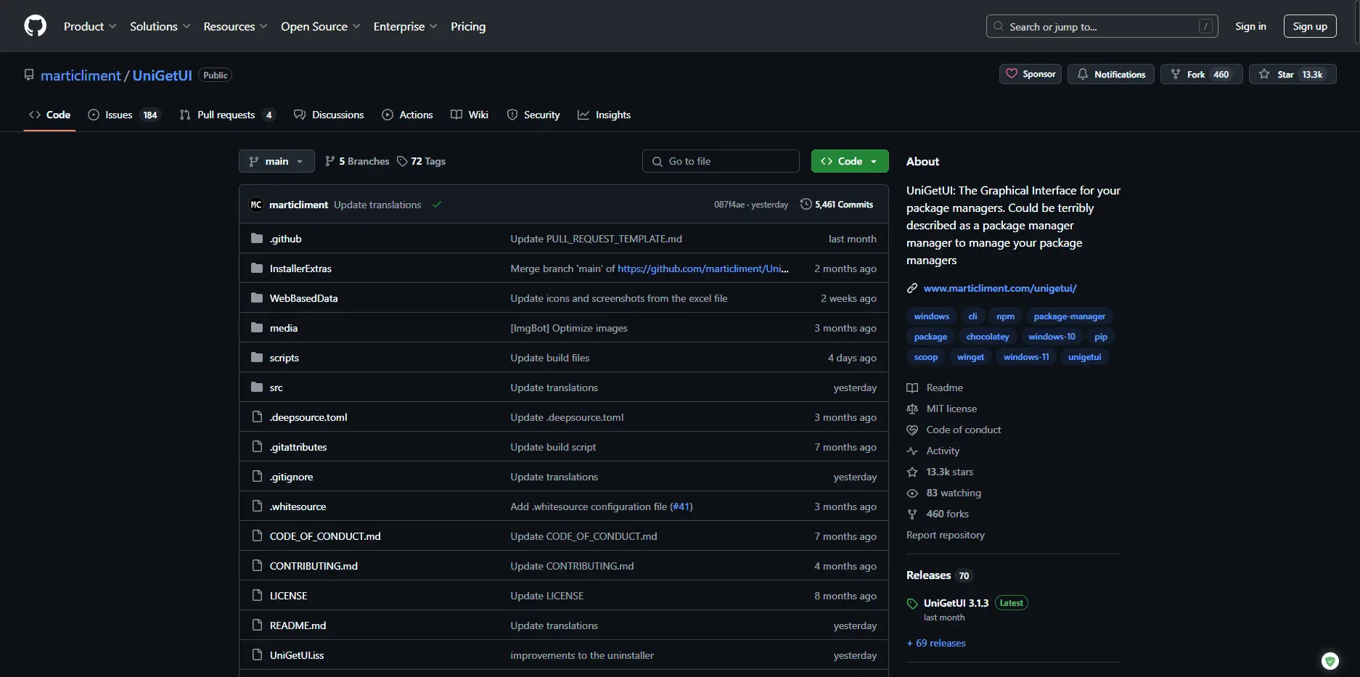This screenshot has width=1360, height=677.
Task: Click the GitHub logo icon
Action: pos(35,26)
